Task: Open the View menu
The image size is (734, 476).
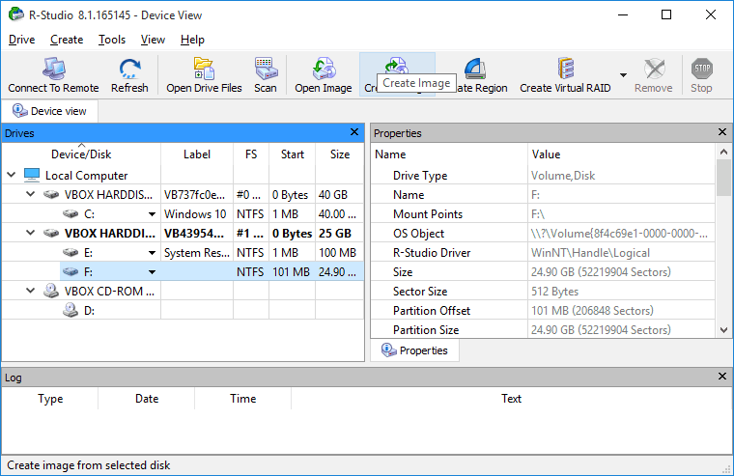Action: click(x=153, y=40)
